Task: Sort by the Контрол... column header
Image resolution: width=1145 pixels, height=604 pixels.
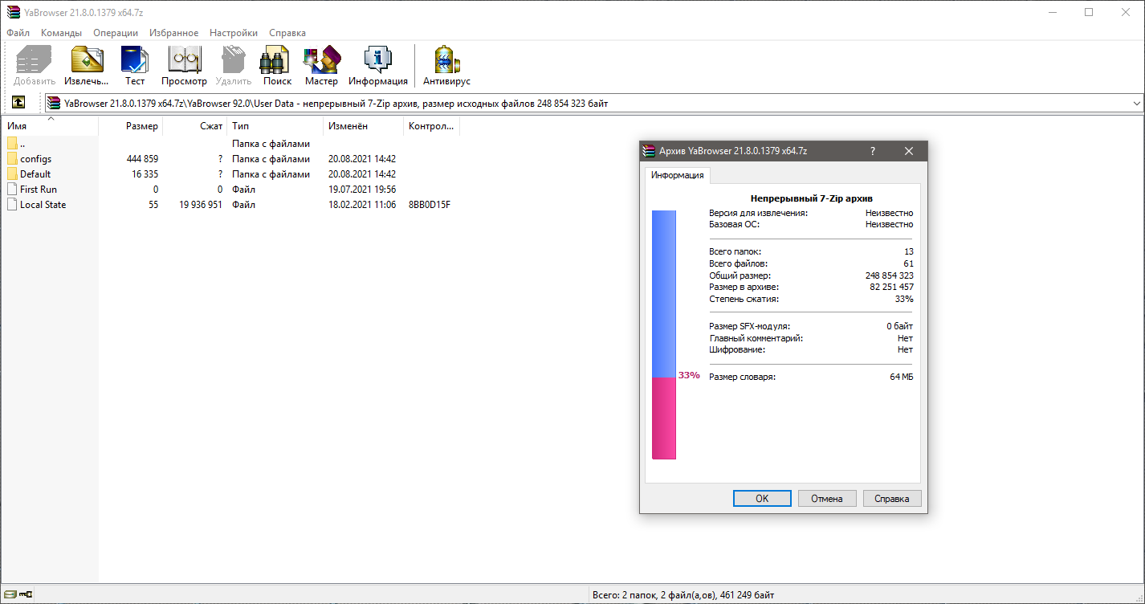Action: [432, 126]
